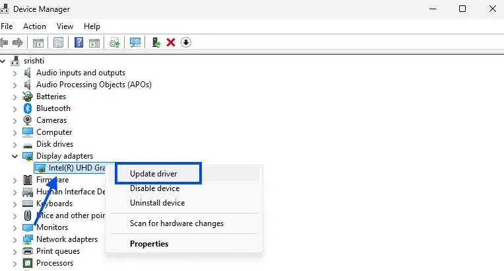The width and height of the screenshot is (504, 271).
Task: Expand the Batteries node chevron
Action: [x=15, y=97]
